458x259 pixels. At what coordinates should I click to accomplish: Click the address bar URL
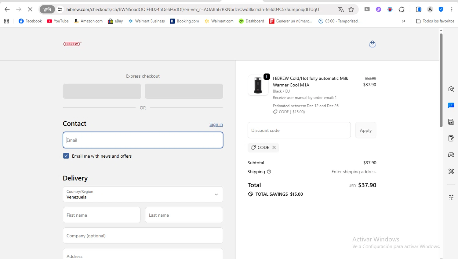click(x=193, y=9)
